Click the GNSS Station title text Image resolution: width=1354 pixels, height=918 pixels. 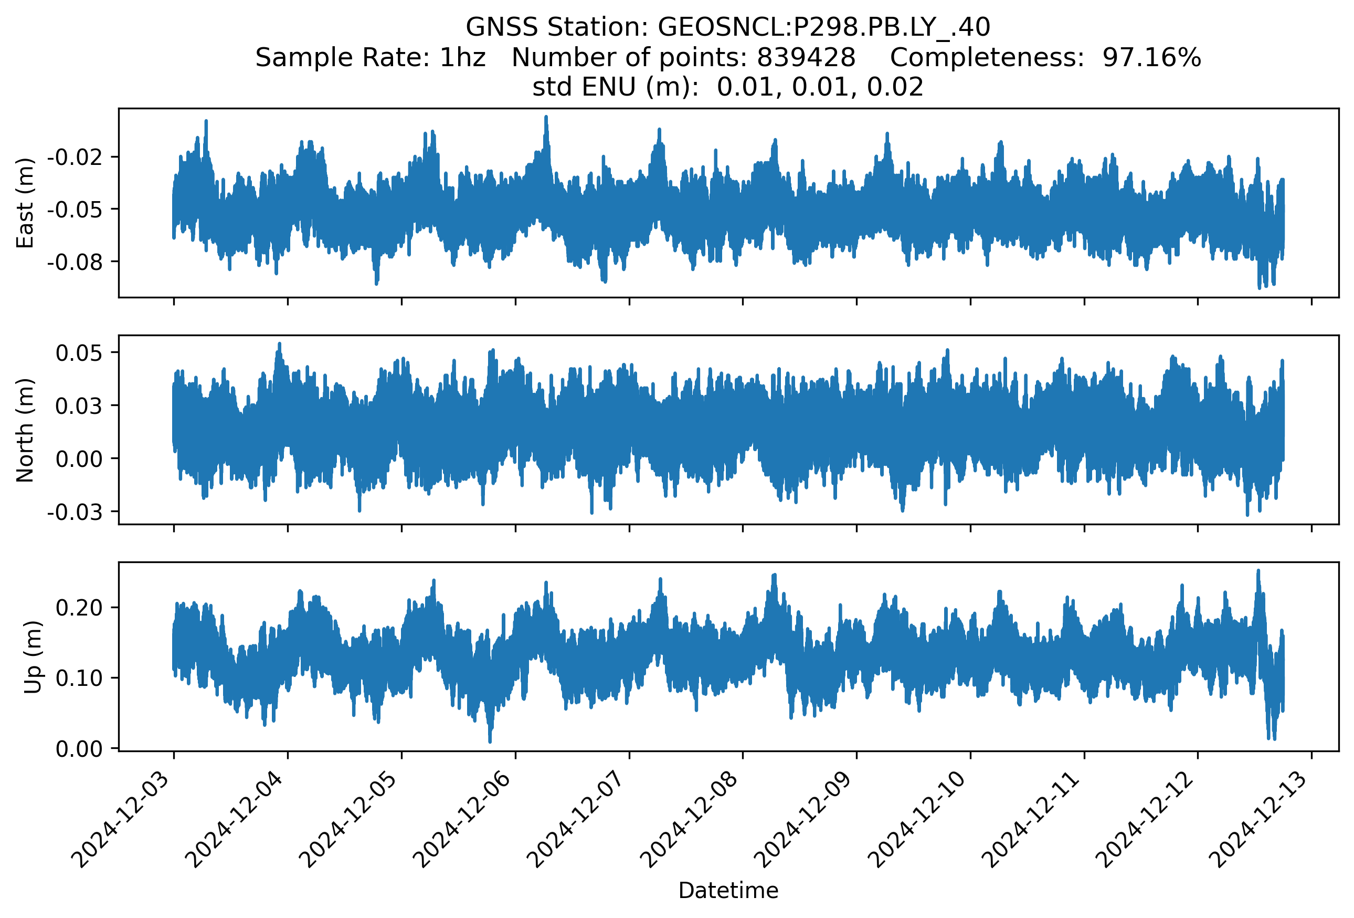[728, 27]
